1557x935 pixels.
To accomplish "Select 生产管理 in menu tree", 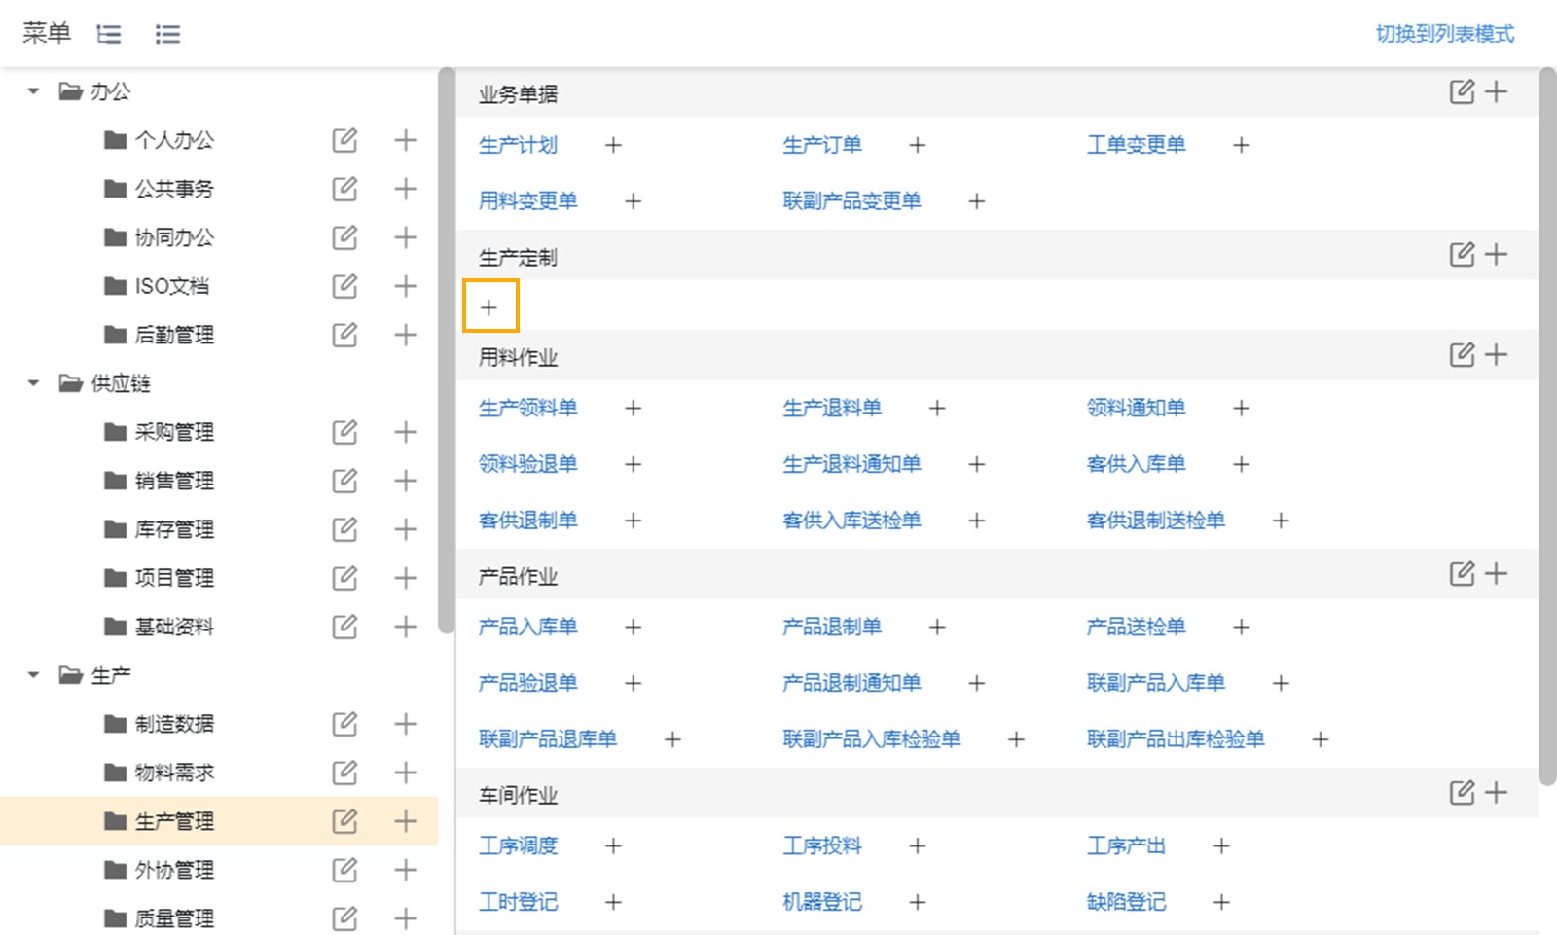I will point(174,821).
